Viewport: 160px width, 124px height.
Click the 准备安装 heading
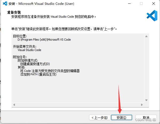pyautogui.click(x=14, y=12)
